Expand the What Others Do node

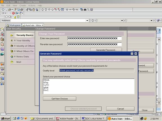coord(15,51)
